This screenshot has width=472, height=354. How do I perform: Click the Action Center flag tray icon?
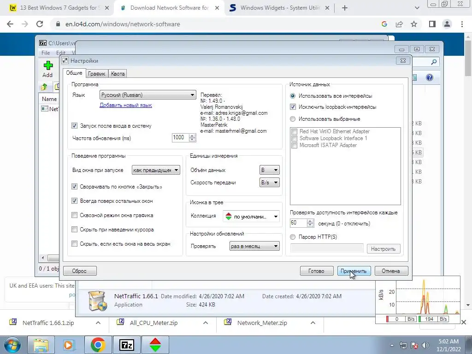click(414, 345)
